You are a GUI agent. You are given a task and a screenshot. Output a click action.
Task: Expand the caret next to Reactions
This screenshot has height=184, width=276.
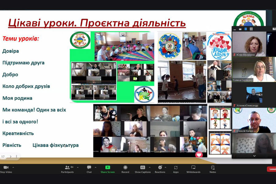166,167
